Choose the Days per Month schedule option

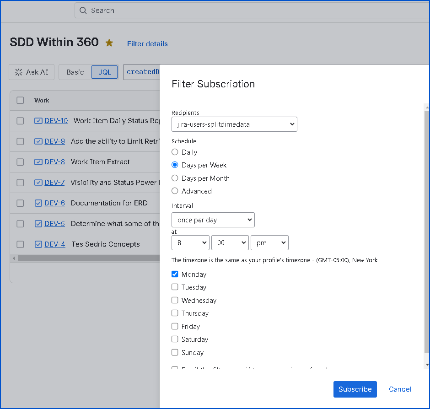[175, 178]
